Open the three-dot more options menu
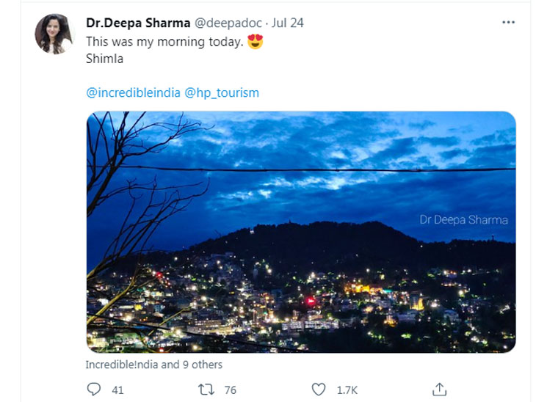The image size is (536, 402). tap(508, 23)
